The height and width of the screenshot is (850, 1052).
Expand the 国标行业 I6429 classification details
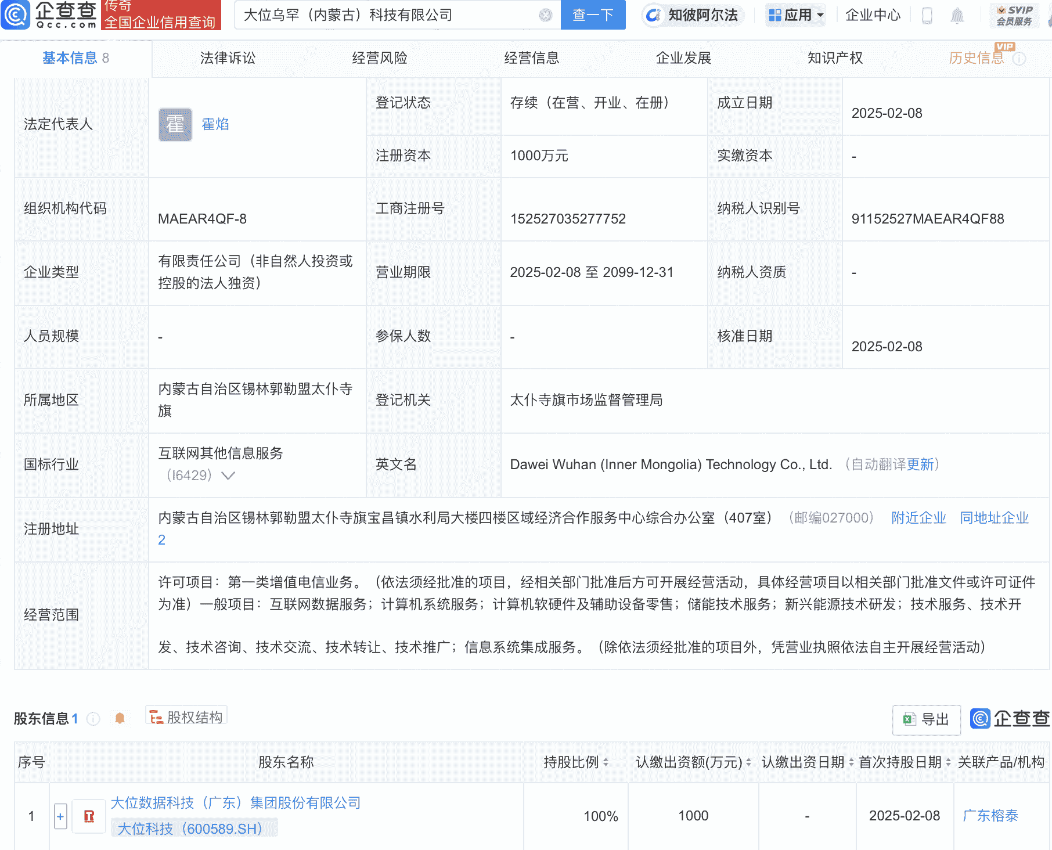tap(229, 476)
